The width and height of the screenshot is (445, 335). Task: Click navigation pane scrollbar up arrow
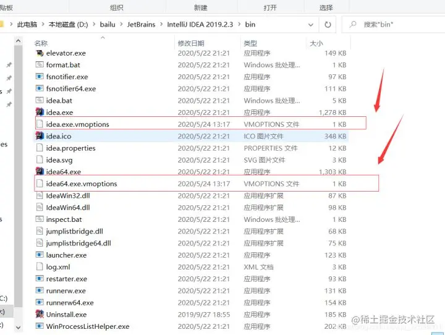[x=18, y=41]
